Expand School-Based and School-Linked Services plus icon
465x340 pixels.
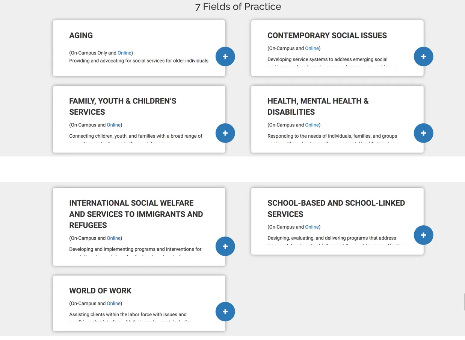[x=423, y=235]
